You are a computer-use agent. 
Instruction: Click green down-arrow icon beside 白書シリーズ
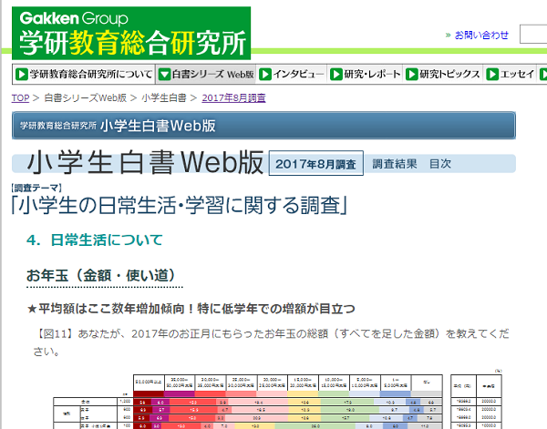point(164,74)
